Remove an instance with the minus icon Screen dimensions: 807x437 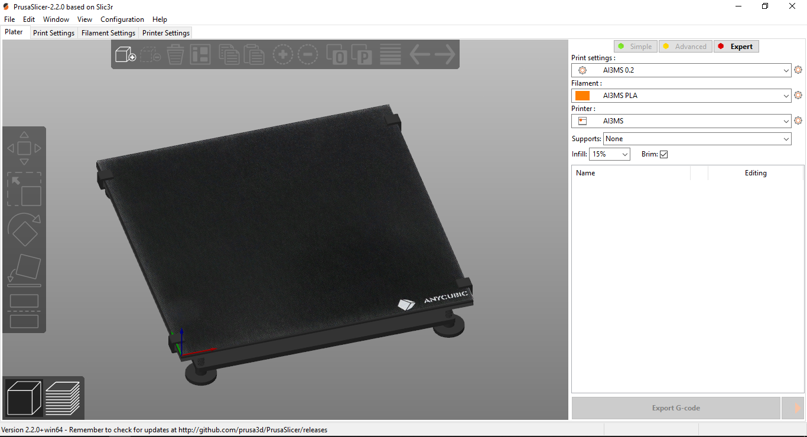[308, 55]
